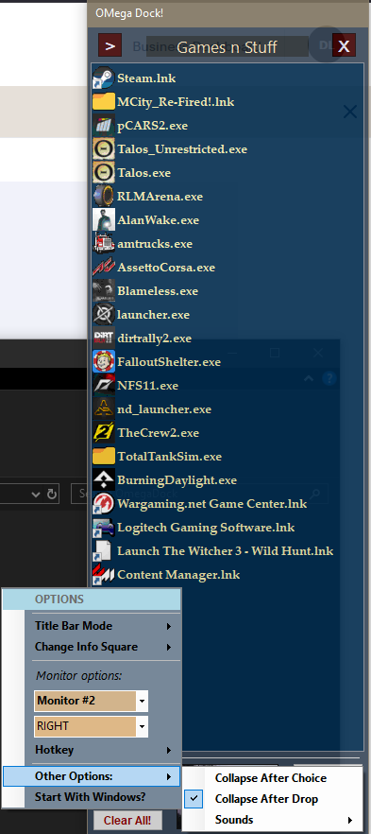This screenshot has height=834, width=371.
Task: Select Launch The Witcher 3 - Wild Hunt.lnk text
Action: tap(225, 551)
